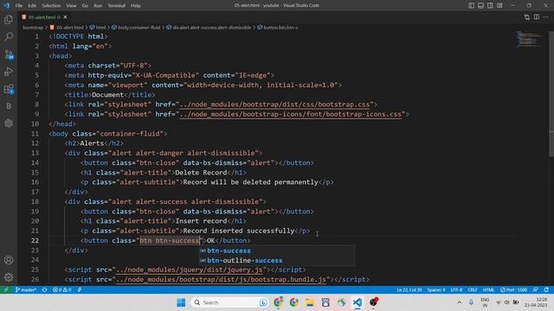Open the Search view in activity bar

[9, 36]
